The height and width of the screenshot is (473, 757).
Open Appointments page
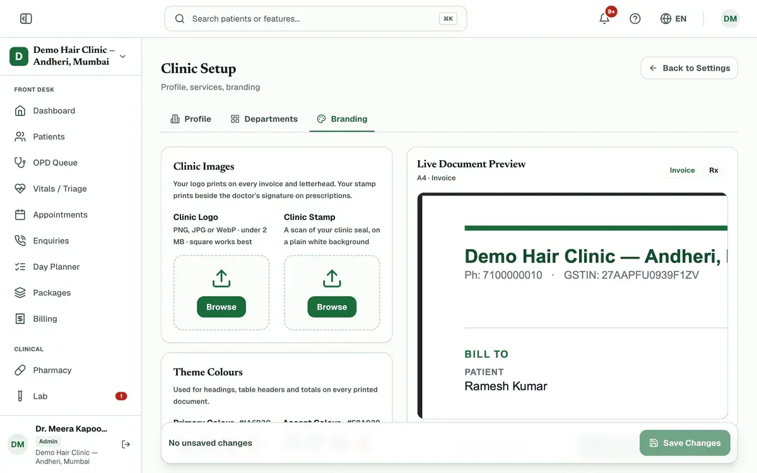click(x=71, y=215)
